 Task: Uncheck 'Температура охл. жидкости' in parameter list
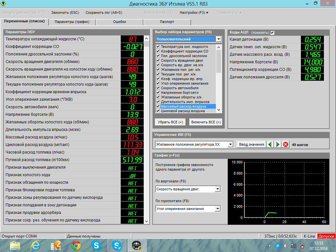point(158,47)
